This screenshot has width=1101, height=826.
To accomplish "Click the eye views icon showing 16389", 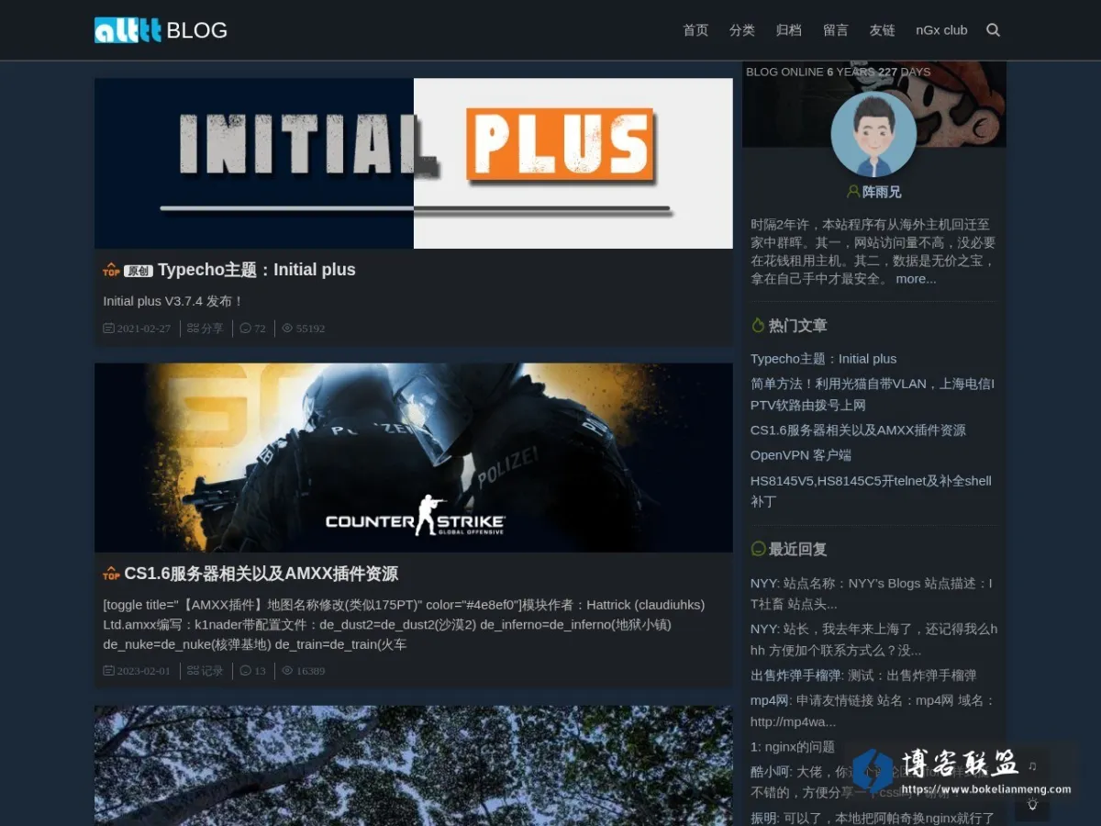I will pos(287,670).
